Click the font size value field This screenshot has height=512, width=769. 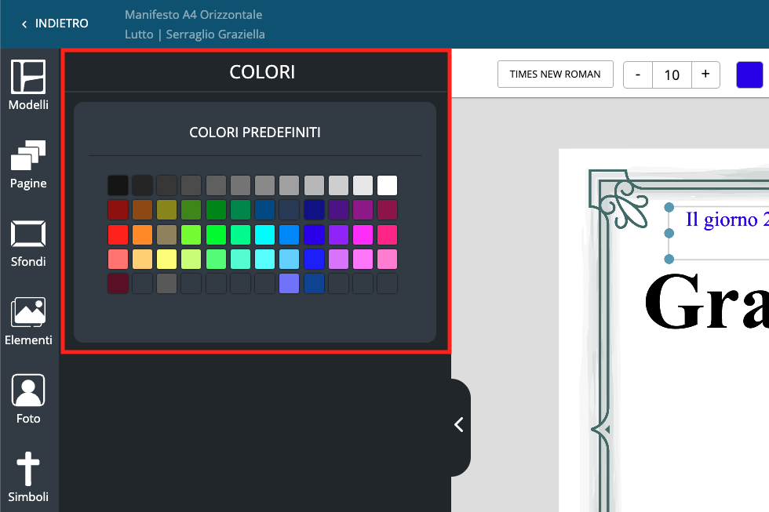672,74
